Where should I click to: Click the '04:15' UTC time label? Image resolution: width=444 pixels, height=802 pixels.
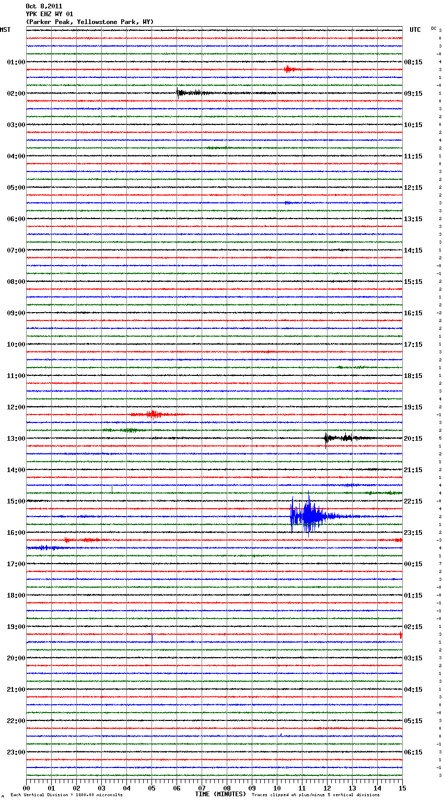(x=413, y=690)
